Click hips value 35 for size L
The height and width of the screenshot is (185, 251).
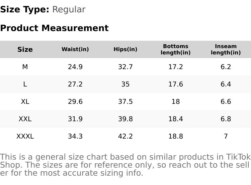125,84
